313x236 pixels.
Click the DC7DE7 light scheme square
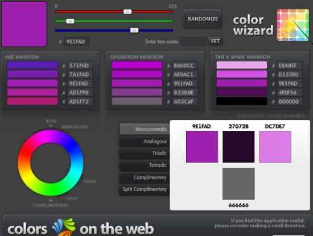[275, 147]
